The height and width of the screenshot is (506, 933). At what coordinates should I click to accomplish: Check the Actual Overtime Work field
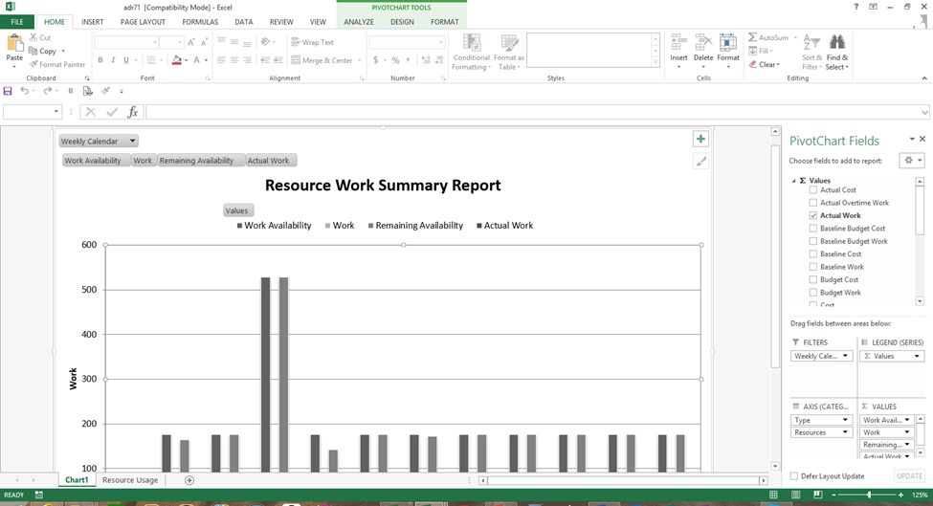click(812, 203)
